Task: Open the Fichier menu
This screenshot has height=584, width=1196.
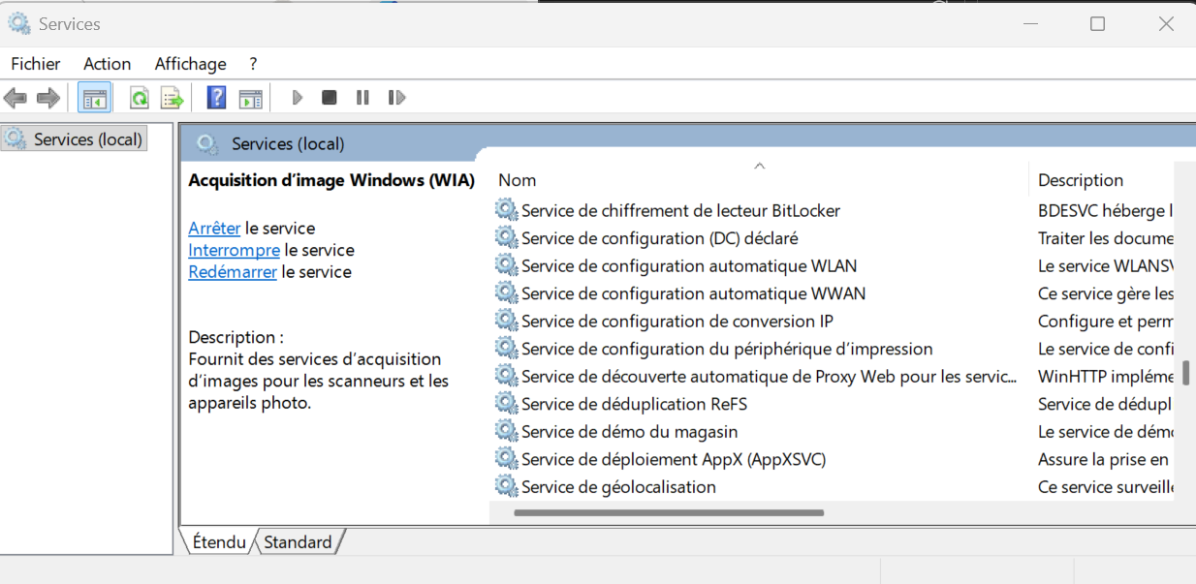Action: [36, 64]
